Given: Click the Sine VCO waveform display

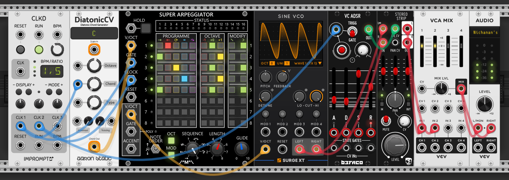Looking at the screenshot, I should click(291, 41).
